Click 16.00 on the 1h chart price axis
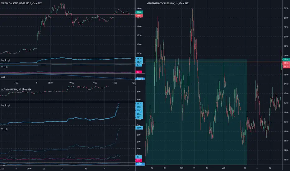The image size is (290, 171). 286,113
